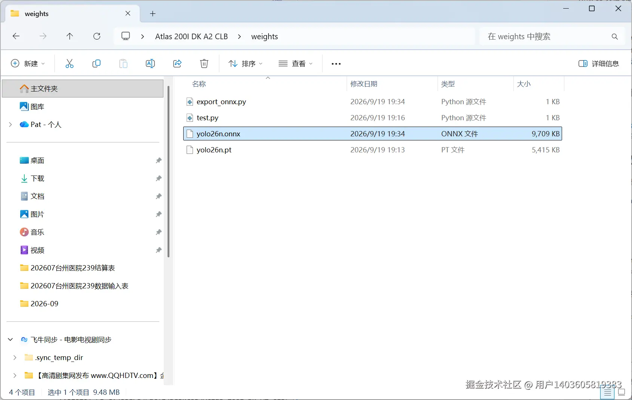Image resolution: width=632 pixels, height=400 pixels.
Task: Go back with the left arrow
Action: (x=16, y=36)
